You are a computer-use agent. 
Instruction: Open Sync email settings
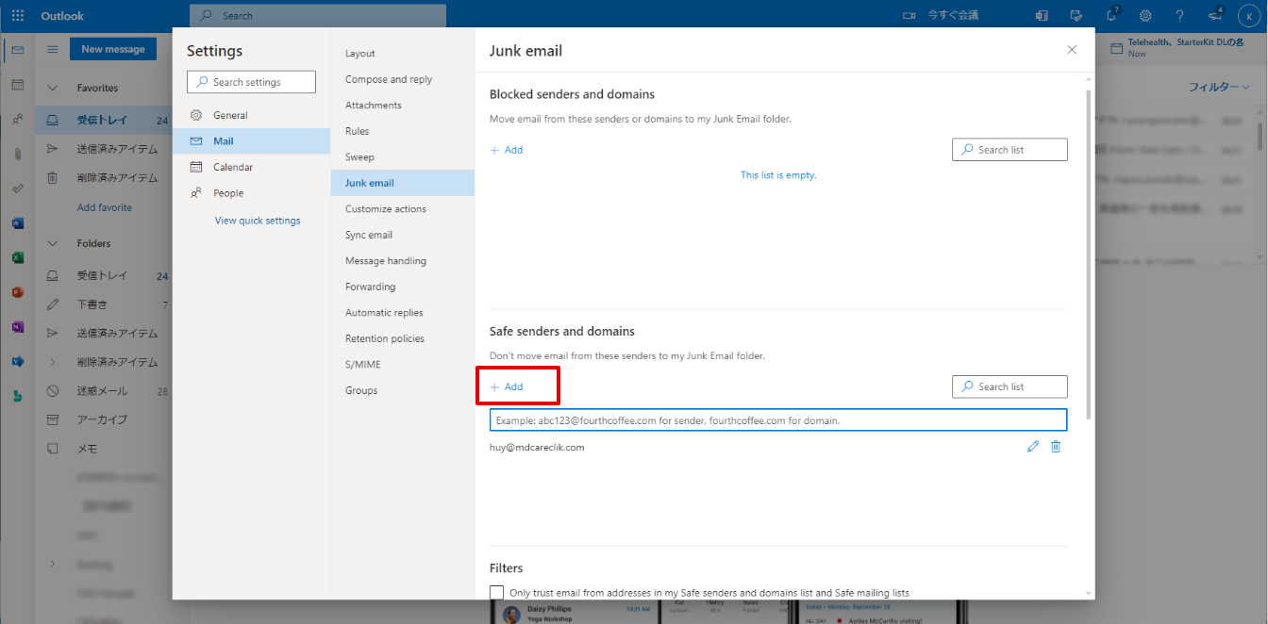pyautogui.click(x=403, y=235)
